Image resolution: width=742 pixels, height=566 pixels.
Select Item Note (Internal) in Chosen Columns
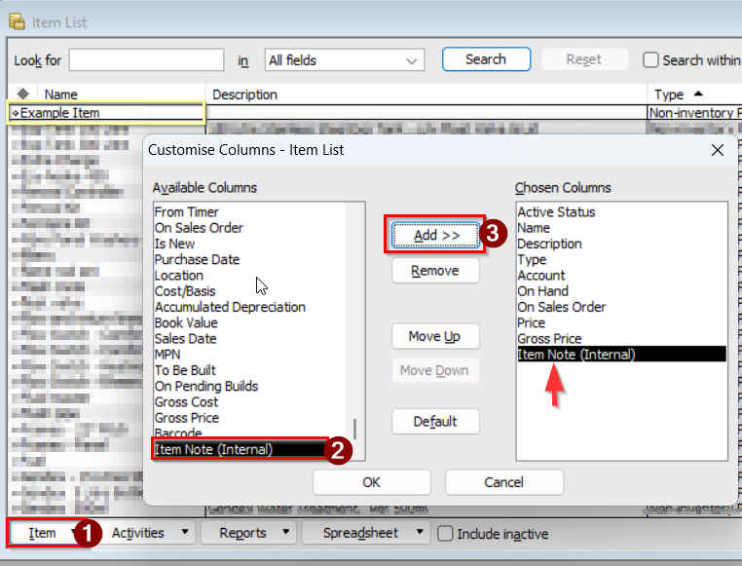click(x=622, y=355)
